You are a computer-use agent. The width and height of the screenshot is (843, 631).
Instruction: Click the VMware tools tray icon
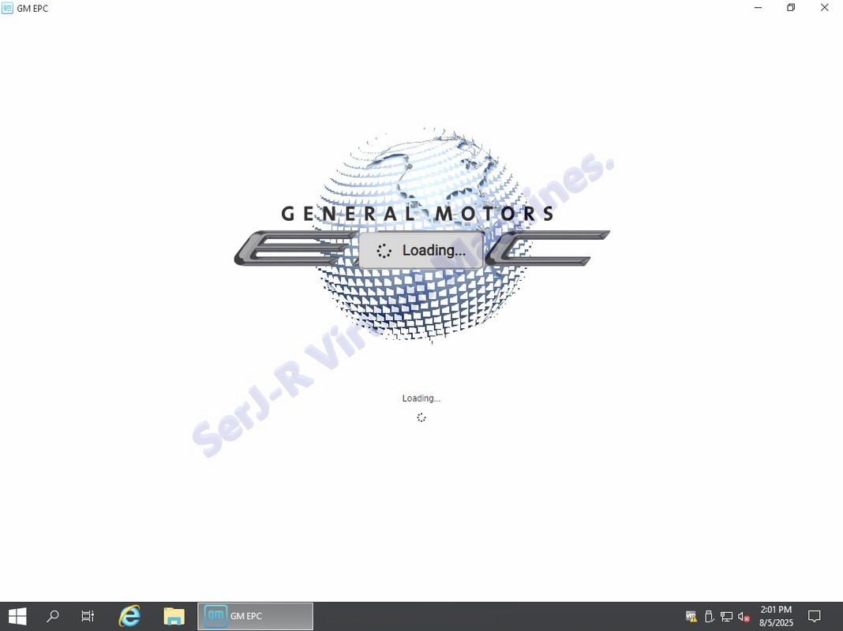[x=691, y=617]
